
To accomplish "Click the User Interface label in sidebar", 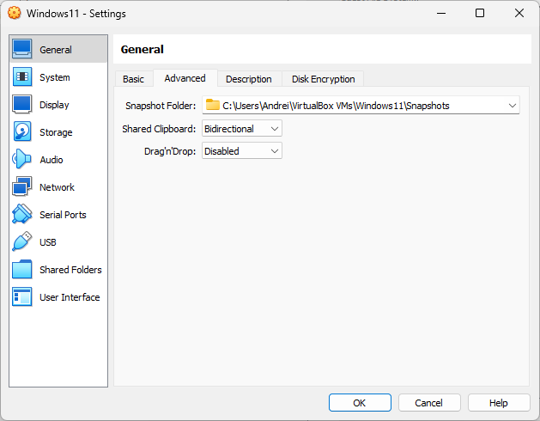I will [70, 297].
